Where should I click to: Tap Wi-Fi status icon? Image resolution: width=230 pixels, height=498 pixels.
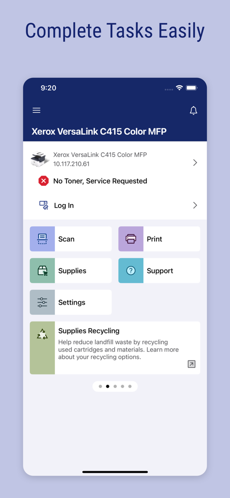(179, 88)
